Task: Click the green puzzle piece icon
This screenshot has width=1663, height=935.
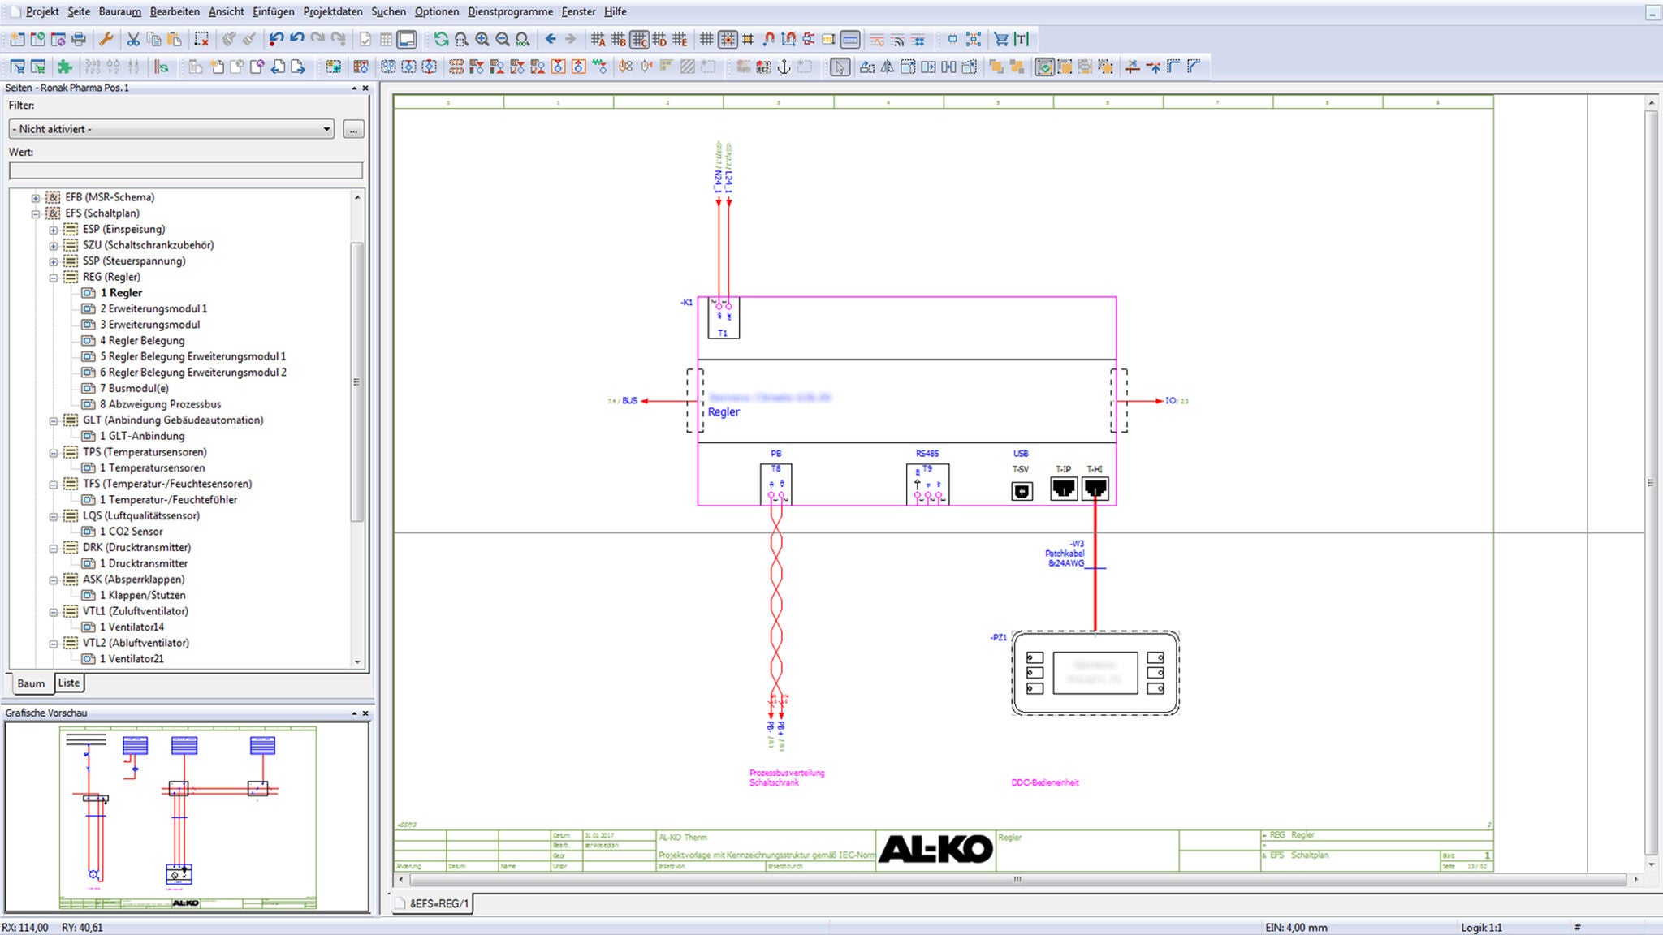Action: [65, 67]
